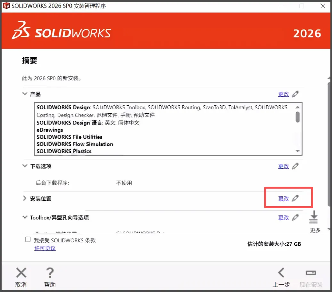
Task: Click the SOLIDWORKS Design 语言 line
Action: tap(88, 123)
